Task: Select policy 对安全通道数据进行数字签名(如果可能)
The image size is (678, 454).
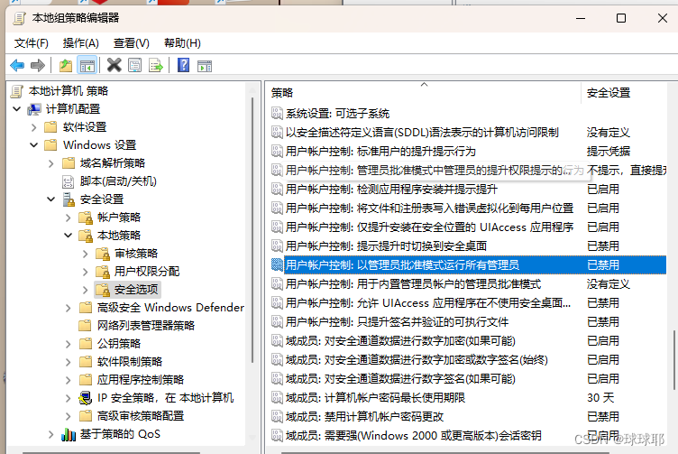Action: coord(400,379)
